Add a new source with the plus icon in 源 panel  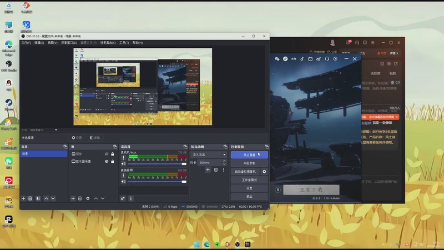pyautogui.click(x=73, y=198)
